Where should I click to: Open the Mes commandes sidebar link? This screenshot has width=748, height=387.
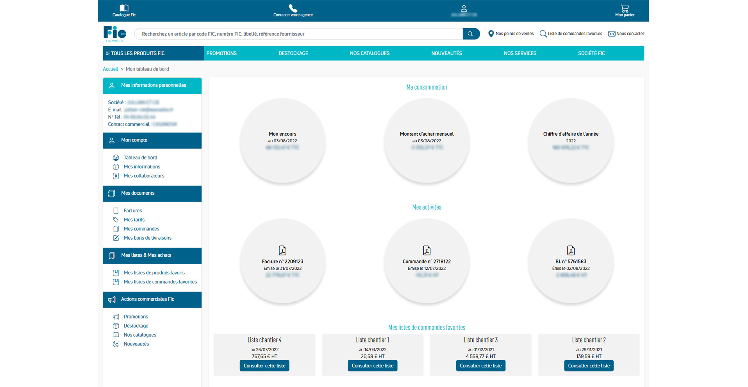point(141,229)
